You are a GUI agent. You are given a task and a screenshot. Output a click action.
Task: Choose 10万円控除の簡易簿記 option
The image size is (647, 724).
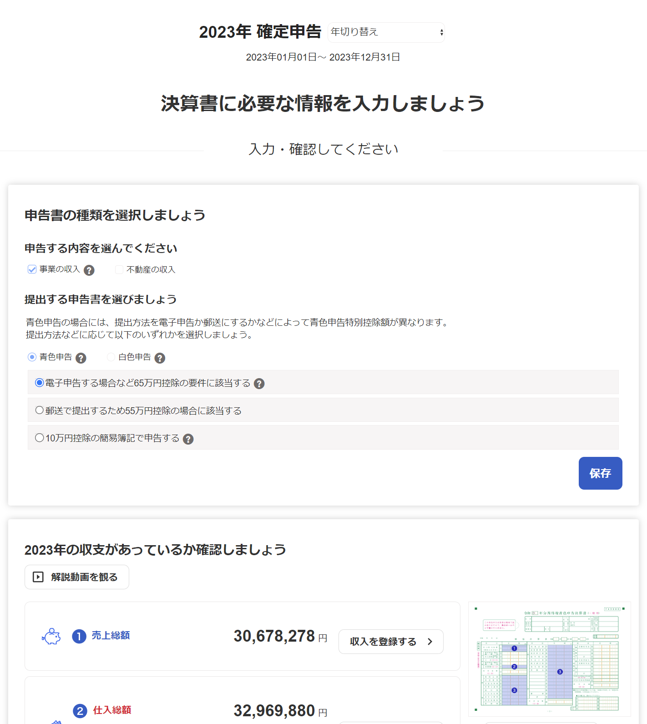pos(40,438)
